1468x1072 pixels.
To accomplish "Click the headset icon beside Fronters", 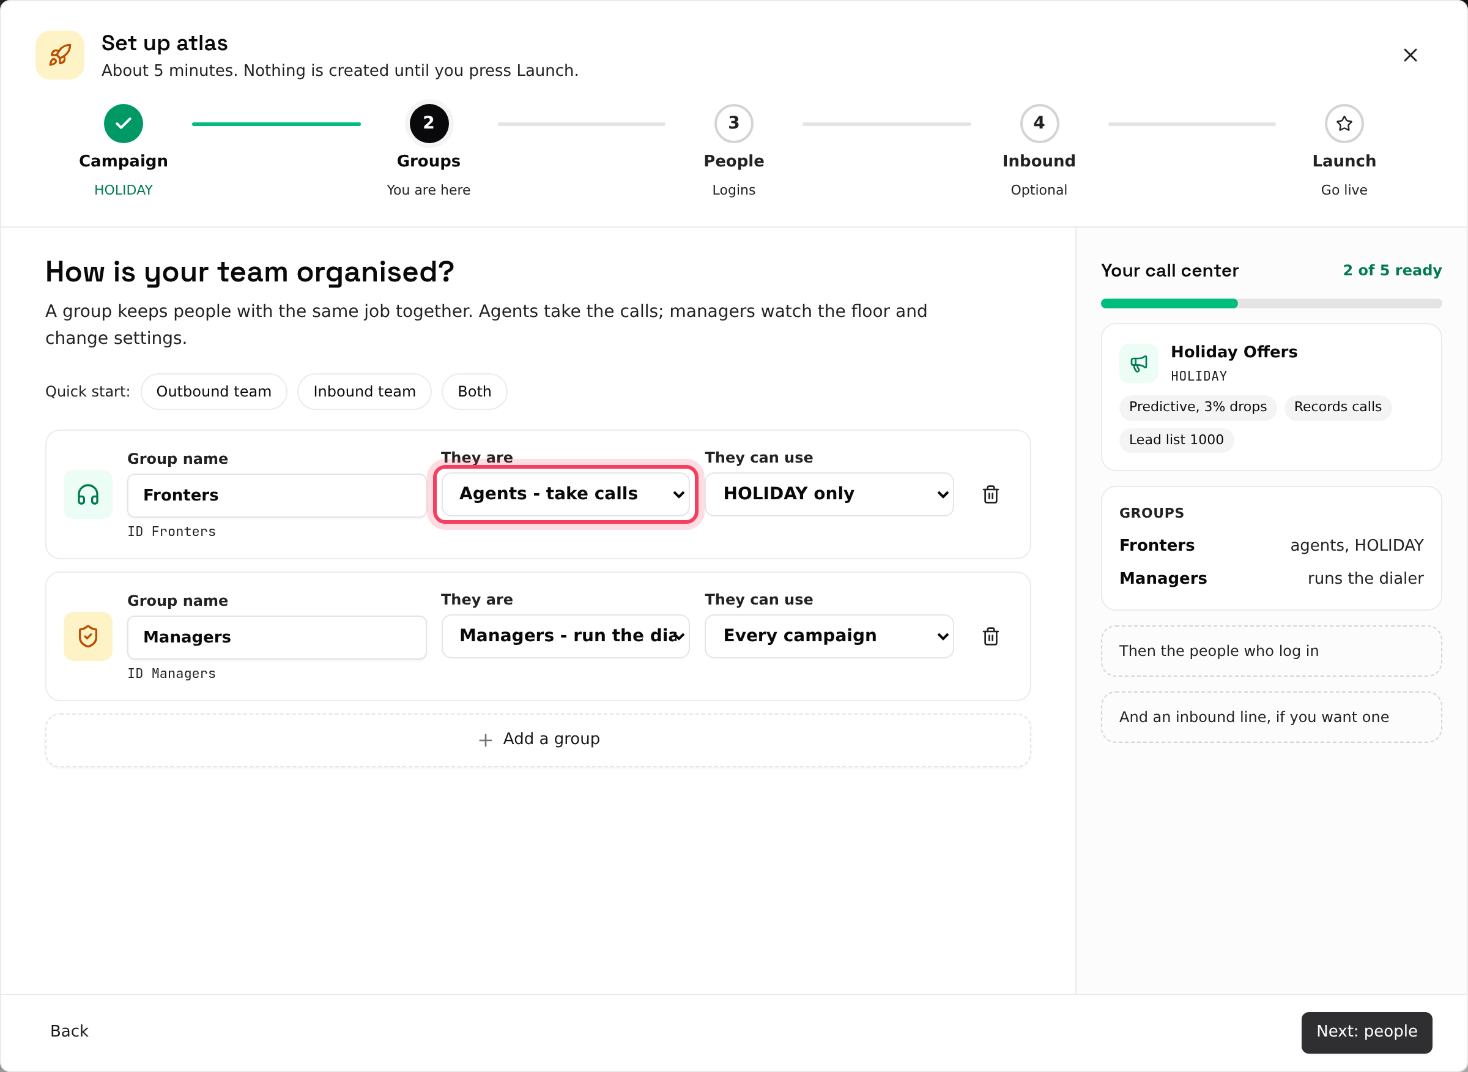I will tap(88, 494).
